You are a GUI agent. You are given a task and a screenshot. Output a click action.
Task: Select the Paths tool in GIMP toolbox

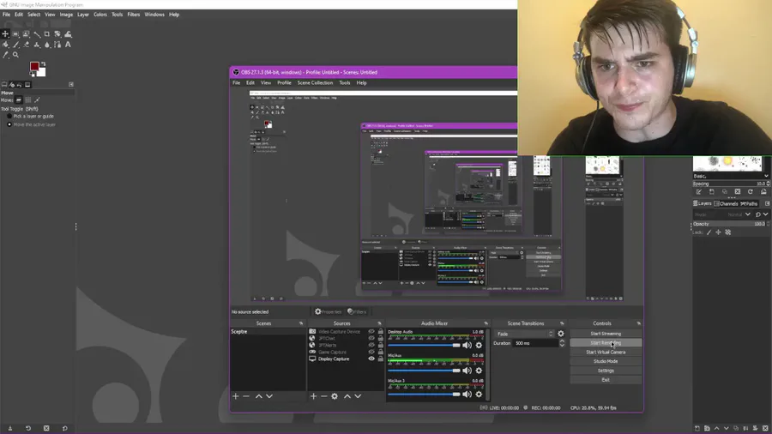click(x=57, y=45)
